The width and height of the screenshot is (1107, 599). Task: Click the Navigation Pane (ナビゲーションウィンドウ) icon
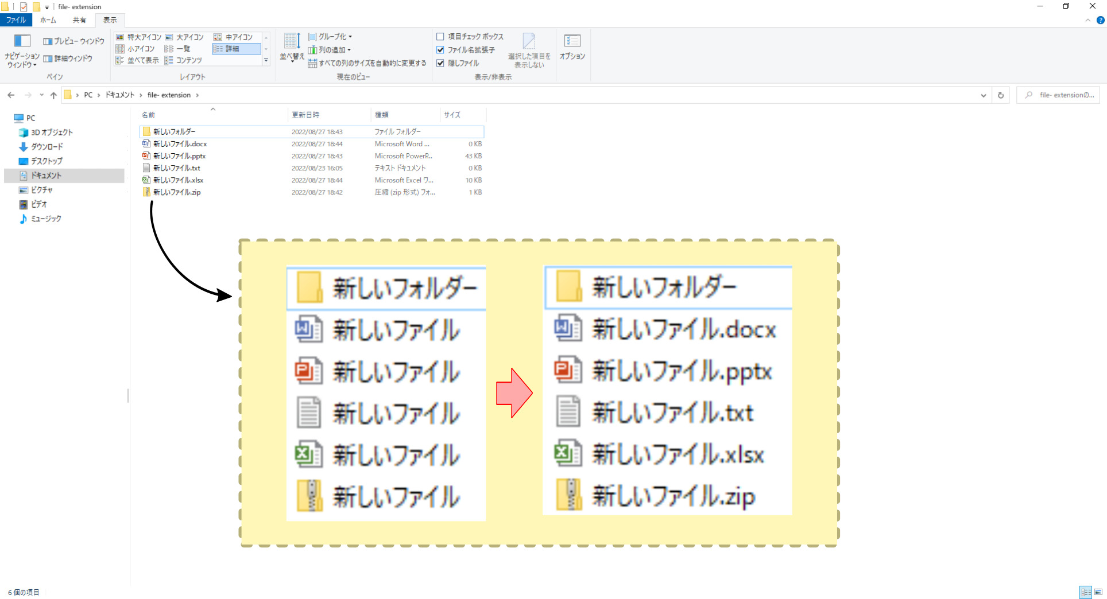pos(22,41)
